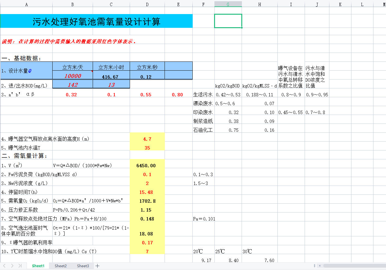Select column D header

[x=147, y=4]
